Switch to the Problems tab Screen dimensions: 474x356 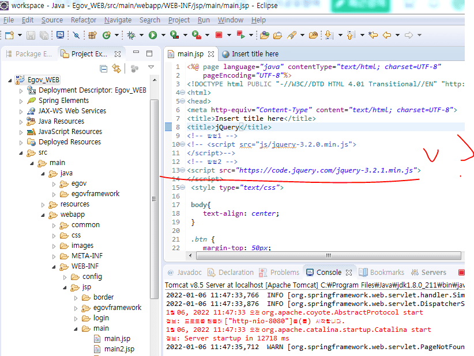pyautogui.click(x=284, y=273)
